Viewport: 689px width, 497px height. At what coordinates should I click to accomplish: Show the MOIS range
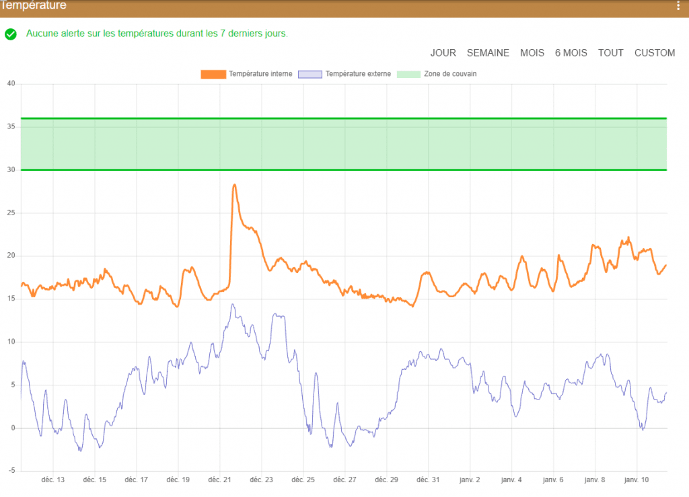(532, 52)
